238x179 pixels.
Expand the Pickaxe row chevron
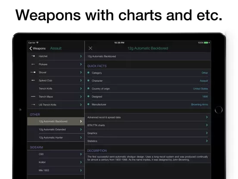tap(81, 64)
